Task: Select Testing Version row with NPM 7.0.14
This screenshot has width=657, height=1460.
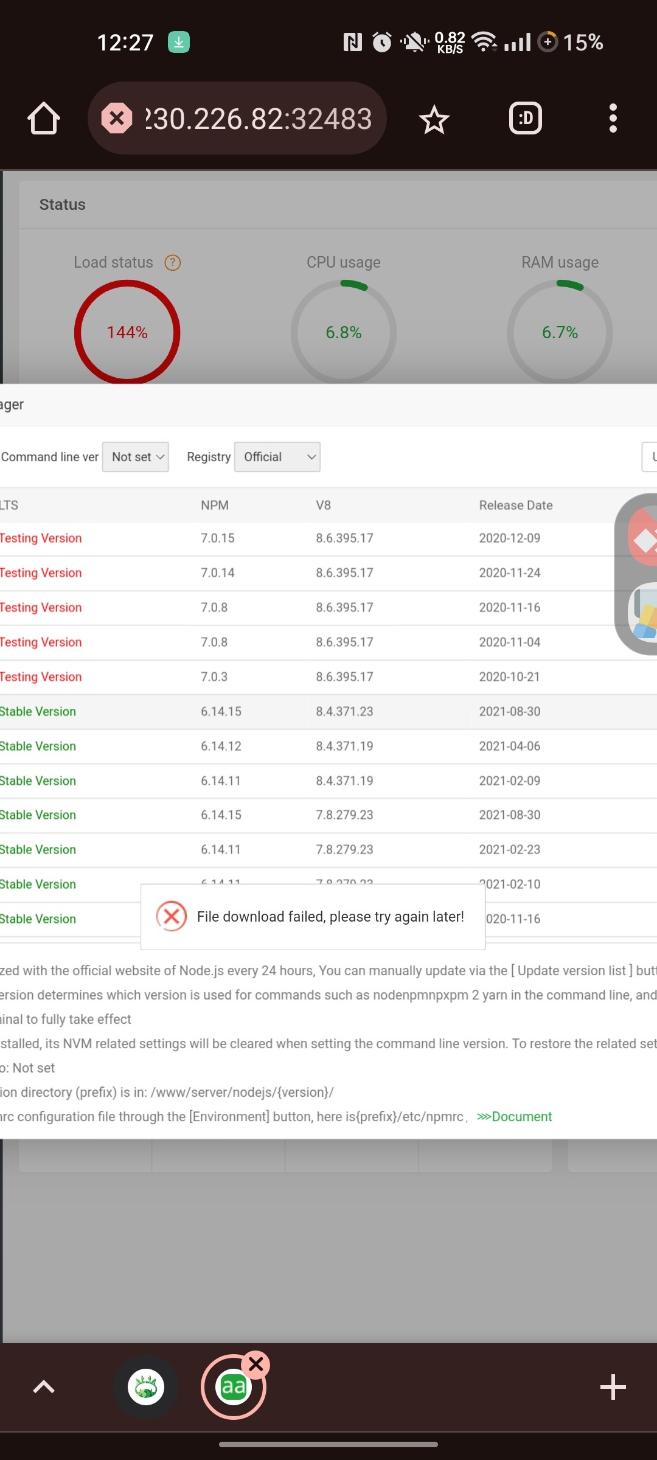Action: click(328, 573)
